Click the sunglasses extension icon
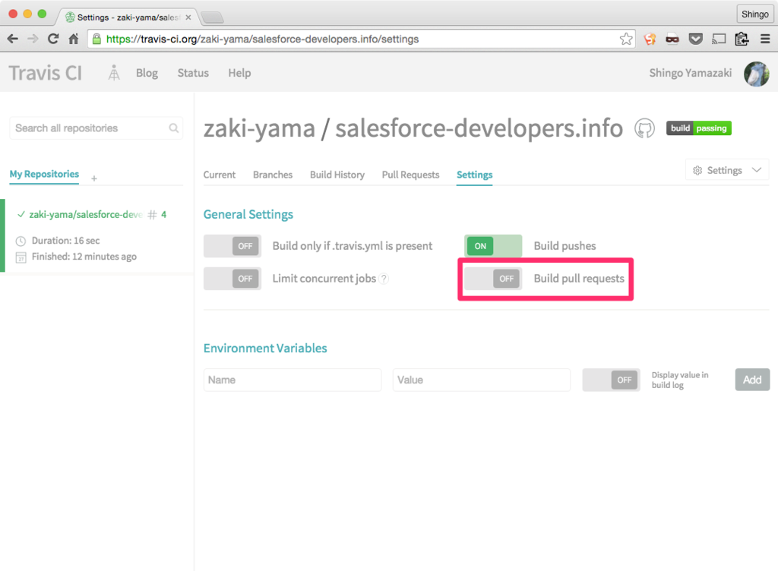Image resolution: width=778 pixels, height=571 pixels. tap(672, 39)
